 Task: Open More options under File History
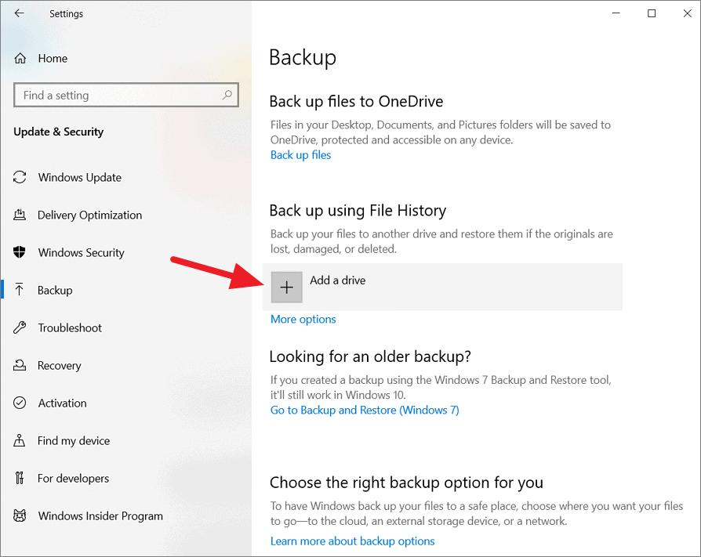(x=303, y=319)
